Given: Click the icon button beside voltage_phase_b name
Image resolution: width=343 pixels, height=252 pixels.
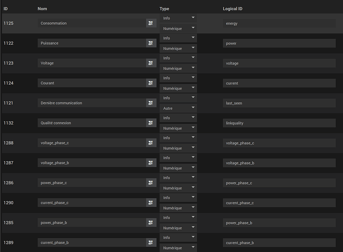Looking at the screenshot, I should (x=151, y=163).
